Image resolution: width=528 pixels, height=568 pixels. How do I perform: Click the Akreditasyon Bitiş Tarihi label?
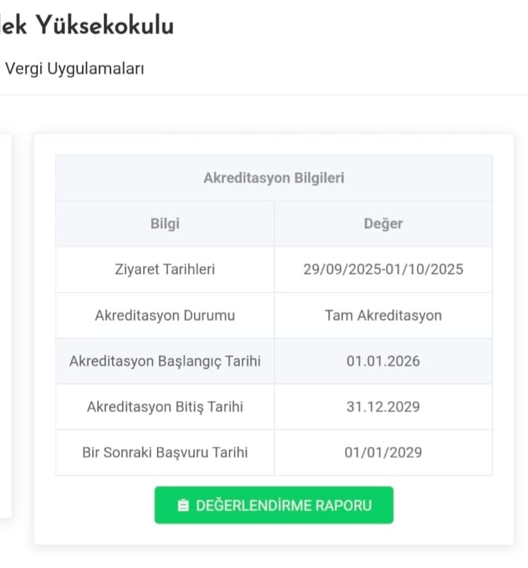(164, 407)
